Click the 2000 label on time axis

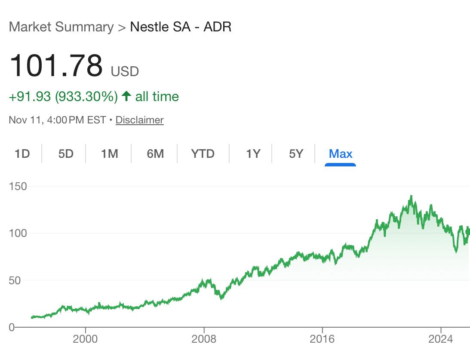[x=85, y=339]
